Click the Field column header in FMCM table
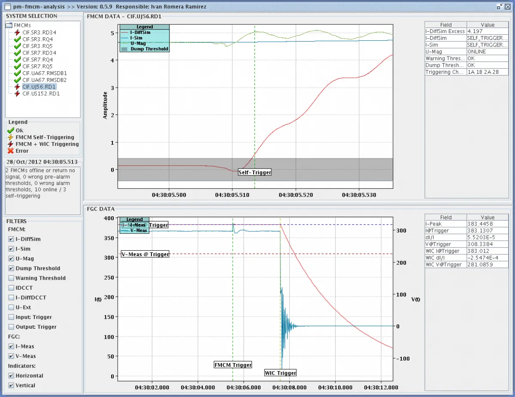 pyautogui.click(x=446, y=25)
